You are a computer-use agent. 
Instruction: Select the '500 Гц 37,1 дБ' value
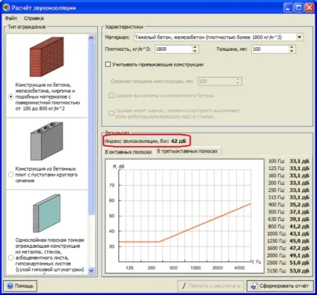click(289, 212)
